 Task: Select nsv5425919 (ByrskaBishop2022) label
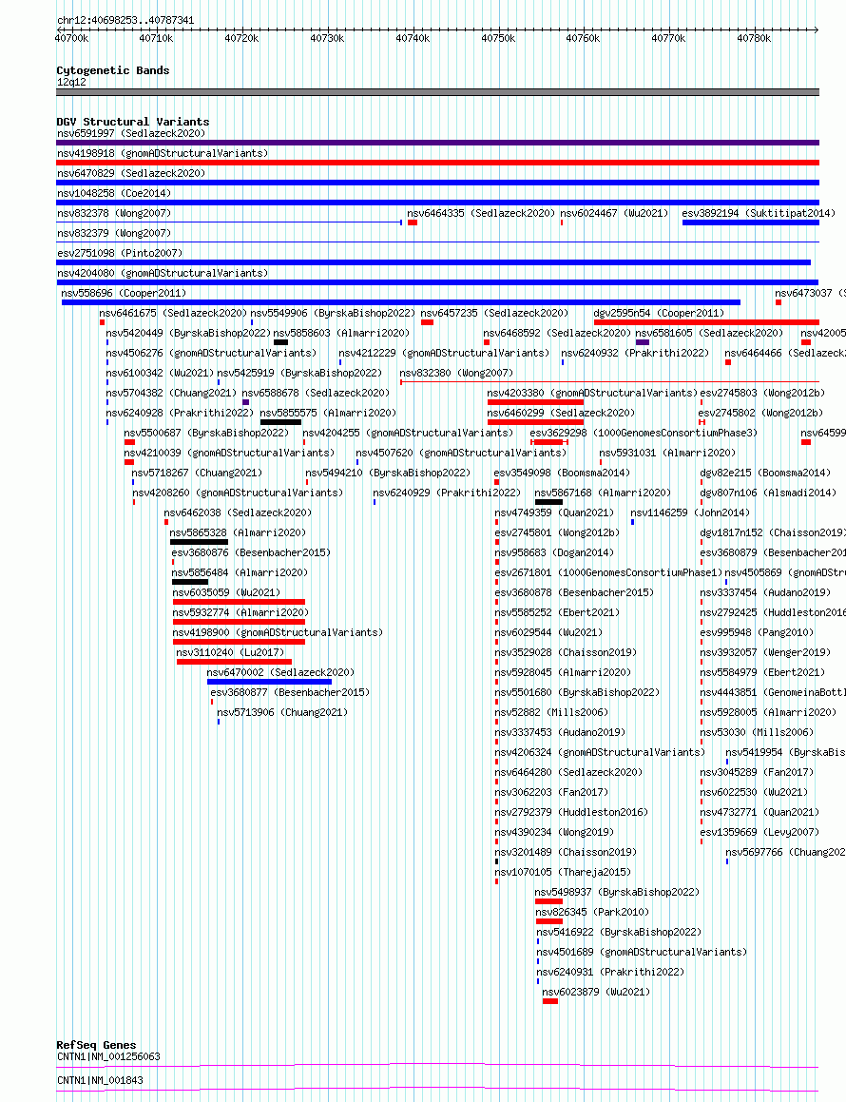click(300, 373)
